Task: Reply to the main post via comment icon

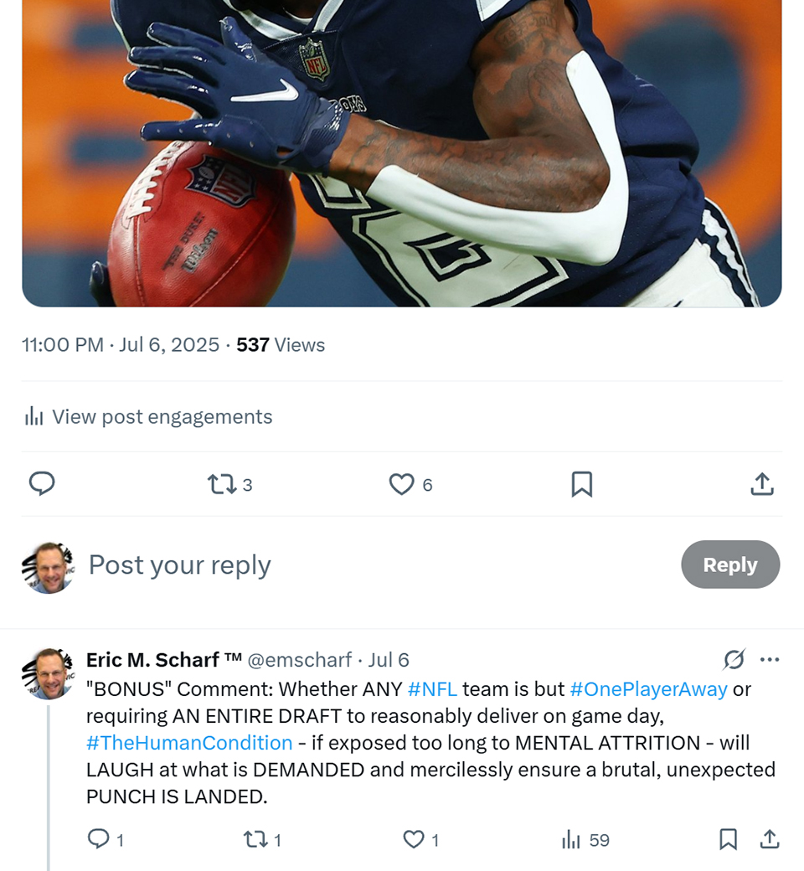Action: click(x=42, y=484)
